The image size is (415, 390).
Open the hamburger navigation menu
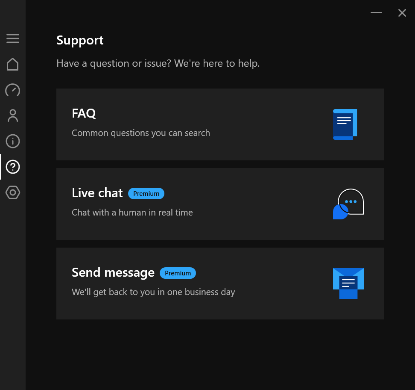point(13,38)
